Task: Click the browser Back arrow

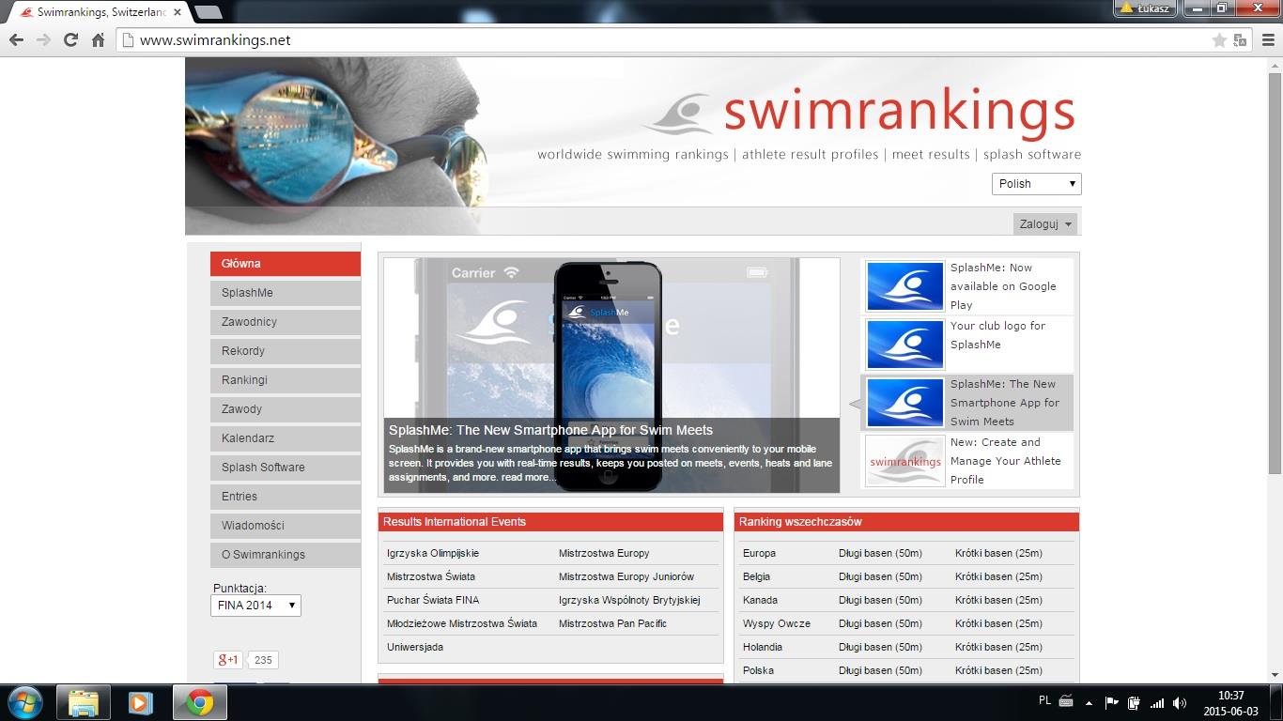Action: pyautogui.click(x=16, y=40)
